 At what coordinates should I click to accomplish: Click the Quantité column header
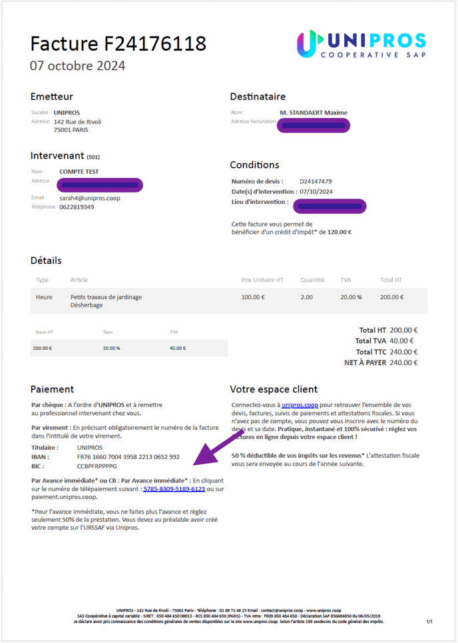[313, 280]
